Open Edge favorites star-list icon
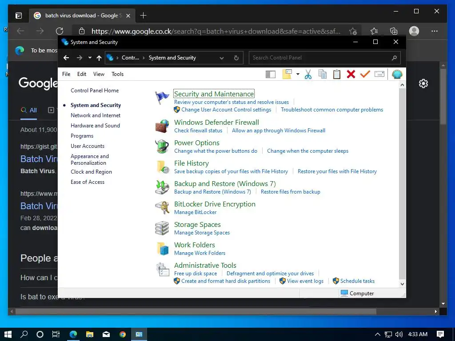 (374, 31)
